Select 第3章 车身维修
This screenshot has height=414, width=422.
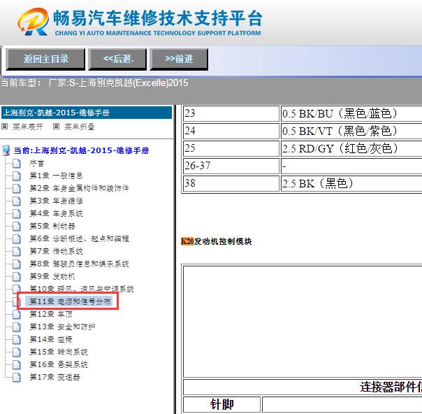(x=56, y=201)
